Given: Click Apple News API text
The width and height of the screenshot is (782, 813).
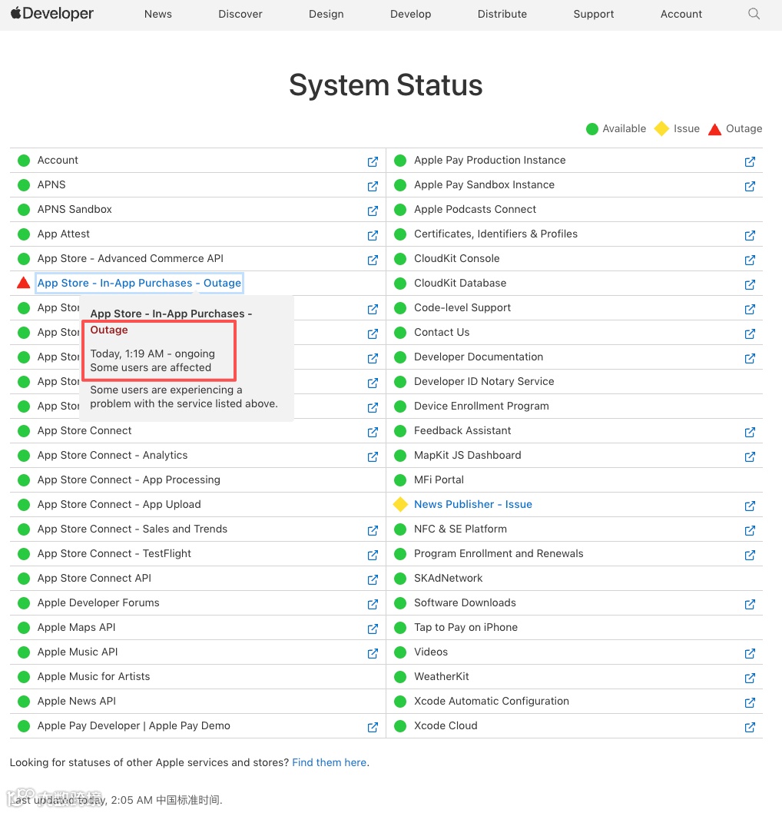Looking at the screenshot, I should point(77,701).
